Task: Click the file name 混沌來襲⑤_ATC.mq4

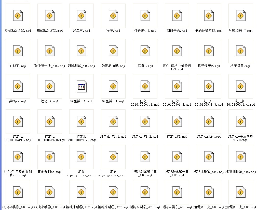Action: pyautogui.click(x=82, y=207)
